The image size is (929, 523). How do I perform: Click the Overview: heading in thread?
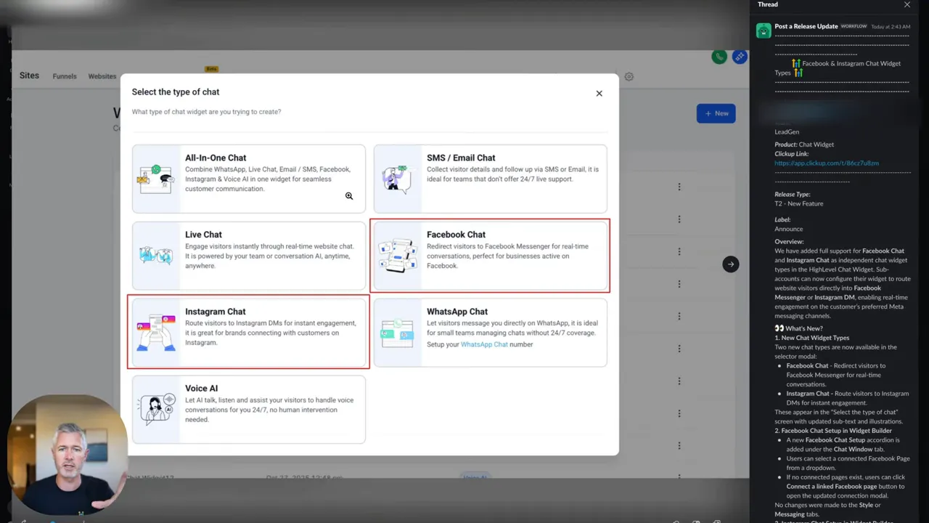click(789, 241)
